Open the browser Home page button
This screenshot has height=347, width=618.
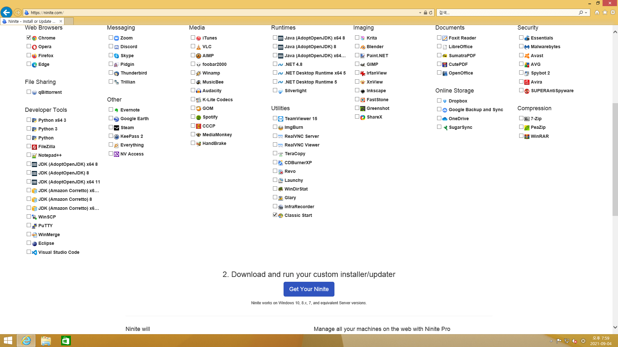tap(597, 13)
